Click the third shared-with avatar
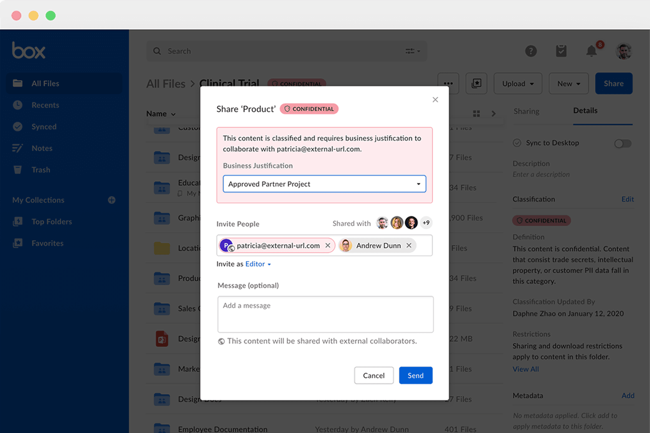 (411, 223)
